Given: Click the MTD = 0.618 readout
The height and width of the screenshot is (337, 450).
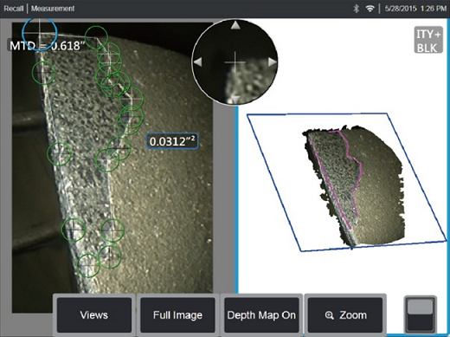Looking at the screenshot, I should pos(45,46).
